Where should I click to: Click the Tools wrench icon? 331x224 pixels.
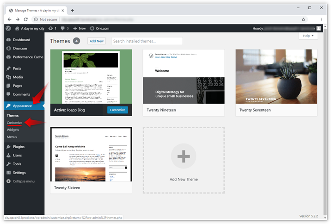(8, 164)
